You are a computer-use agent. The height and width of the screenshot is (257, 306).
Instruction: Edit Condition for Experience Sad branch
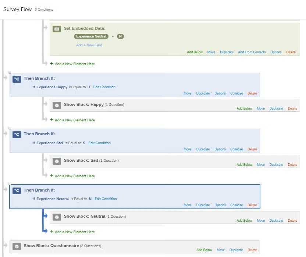tap(99, 143)
